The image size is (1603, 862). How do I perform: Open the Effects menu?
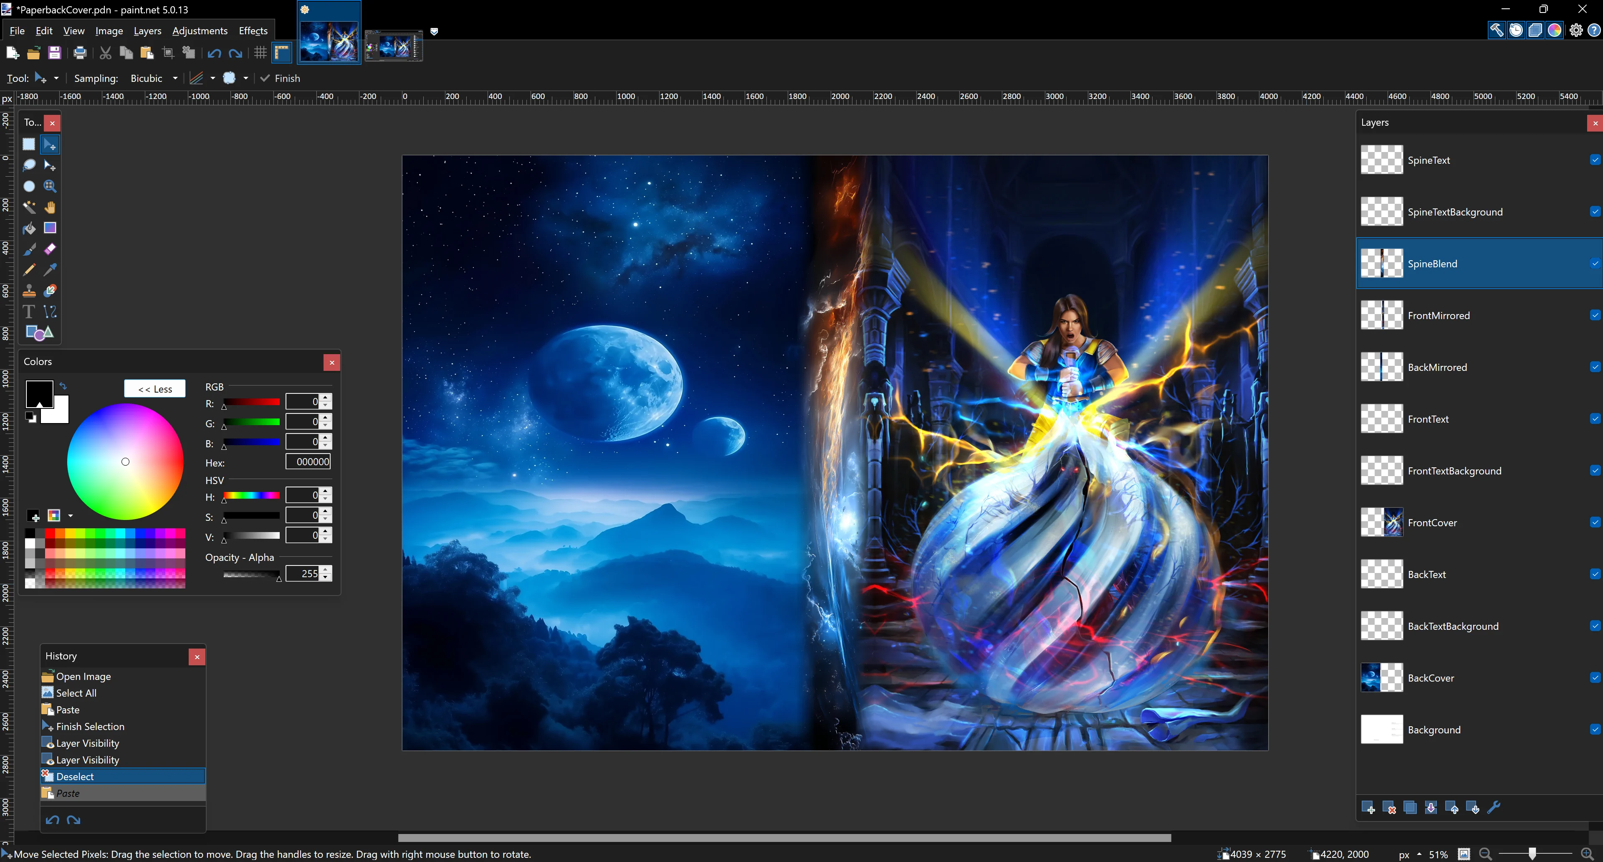[253, 30]
